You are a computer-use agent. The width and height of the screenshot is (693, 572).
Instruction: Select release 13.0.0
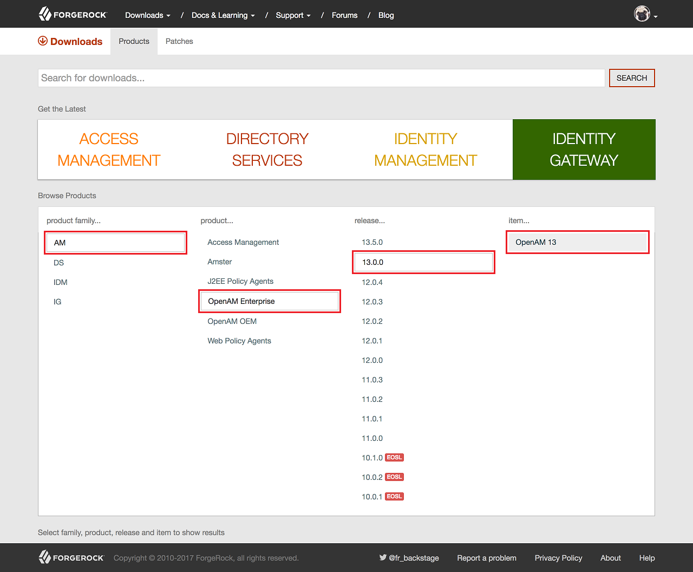pyautogui.click(x=424, y=262)
